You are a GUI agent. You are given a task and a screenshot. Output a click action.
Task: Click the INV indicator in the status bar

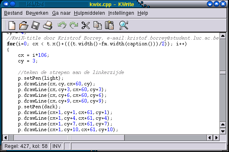click(57, 146)
